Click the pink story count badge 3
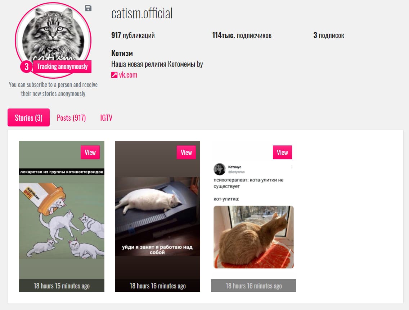This screenshot has width=409, height=310. tap(26, 66)
